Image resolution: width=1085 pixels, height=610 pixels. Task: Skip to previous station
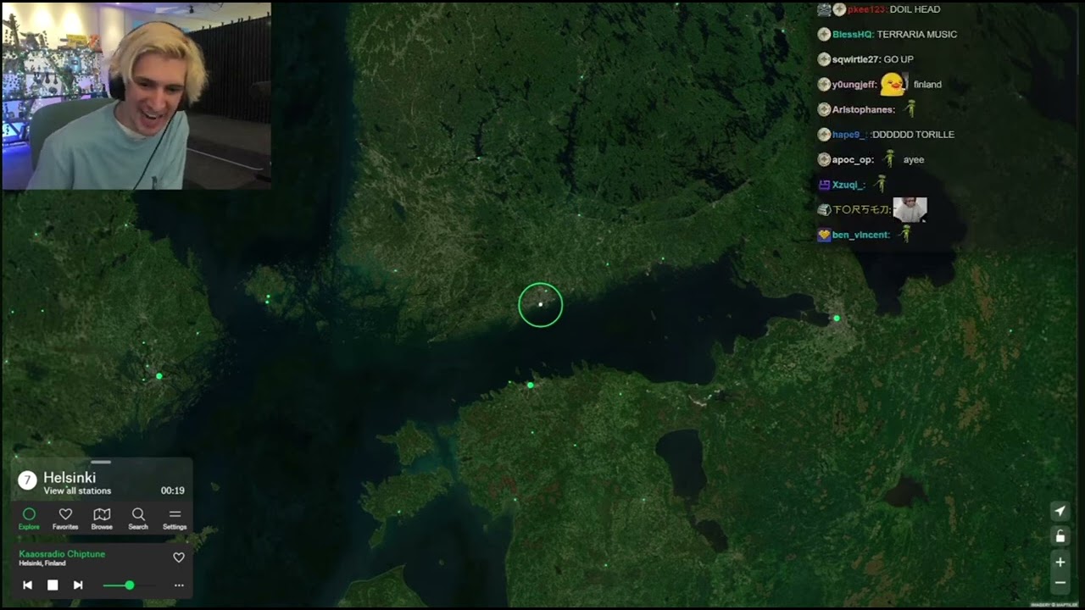(27, 585)
